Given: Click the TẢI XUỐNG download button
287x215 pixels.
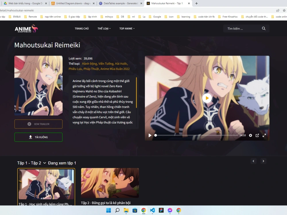Looking at the screenshot, I should (38, 137).
